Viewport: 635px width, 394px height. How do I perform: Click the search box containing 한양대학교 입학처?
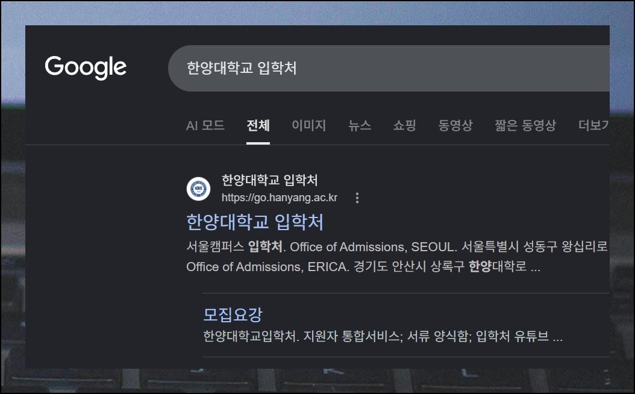pos(389,68)
